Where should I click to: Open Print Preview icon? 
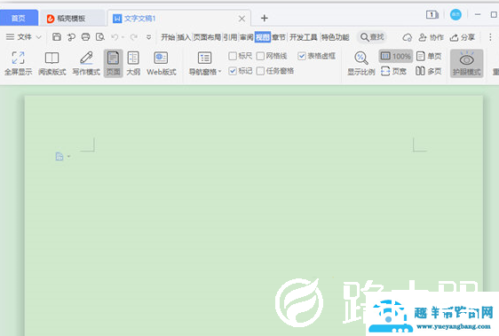tap(100, 37)
